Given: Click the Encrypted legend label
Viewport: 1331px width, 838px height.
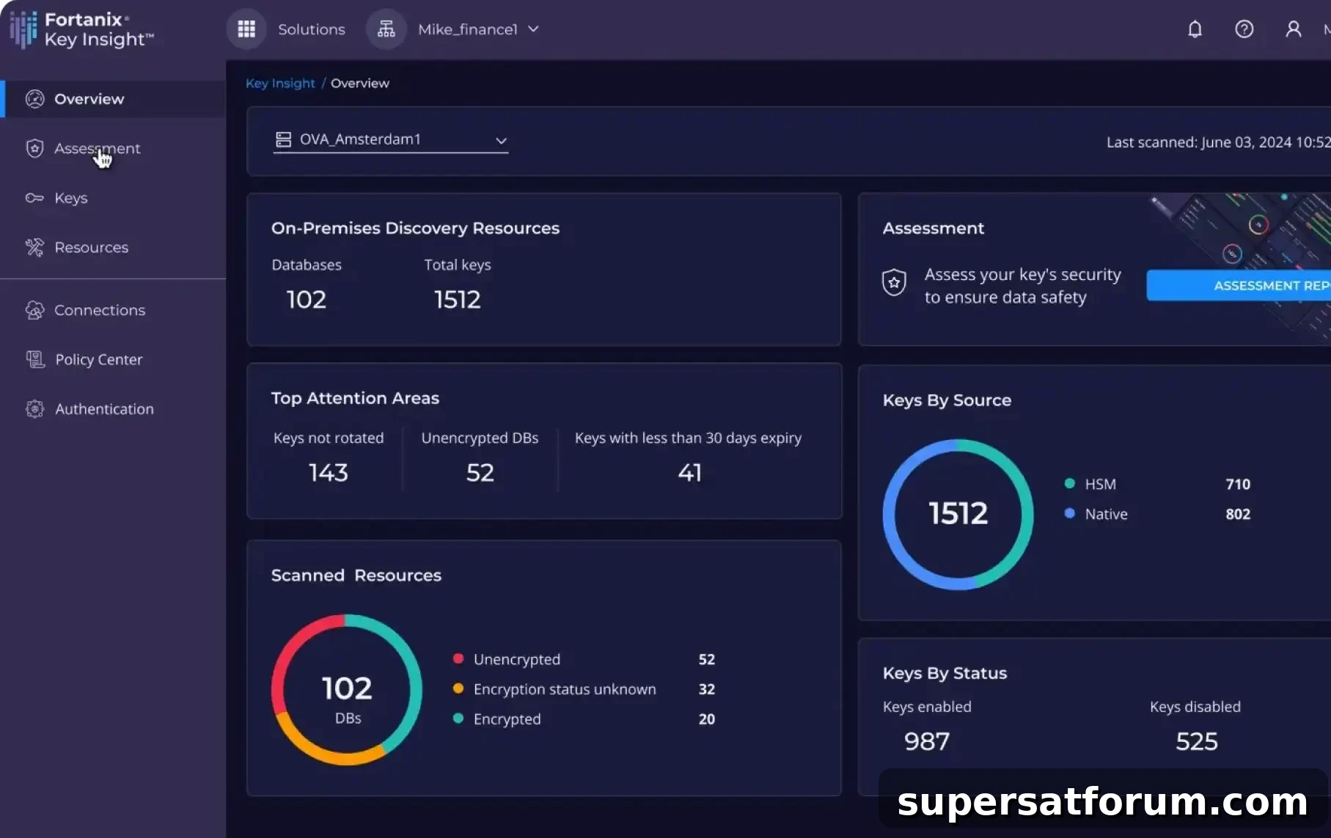Looking at the screenshot, I should (x=507, y=719).
